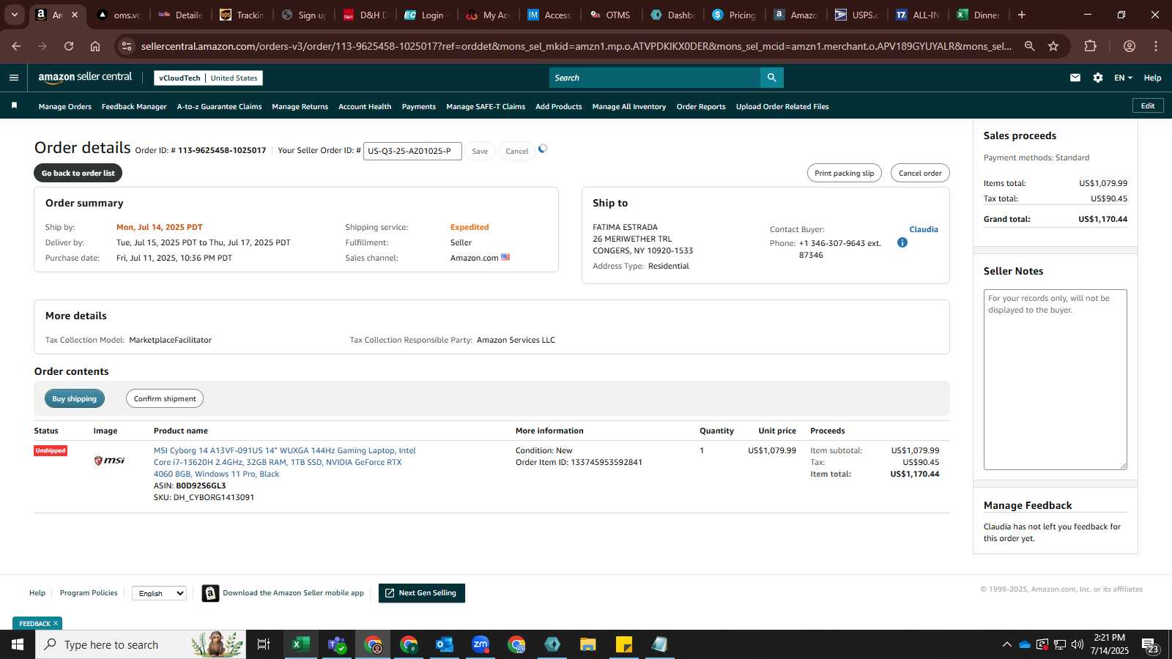Open the settings gear icon
This screenshot has height=659, width=1172.
pyautogui.click(x=1098, y=78)
